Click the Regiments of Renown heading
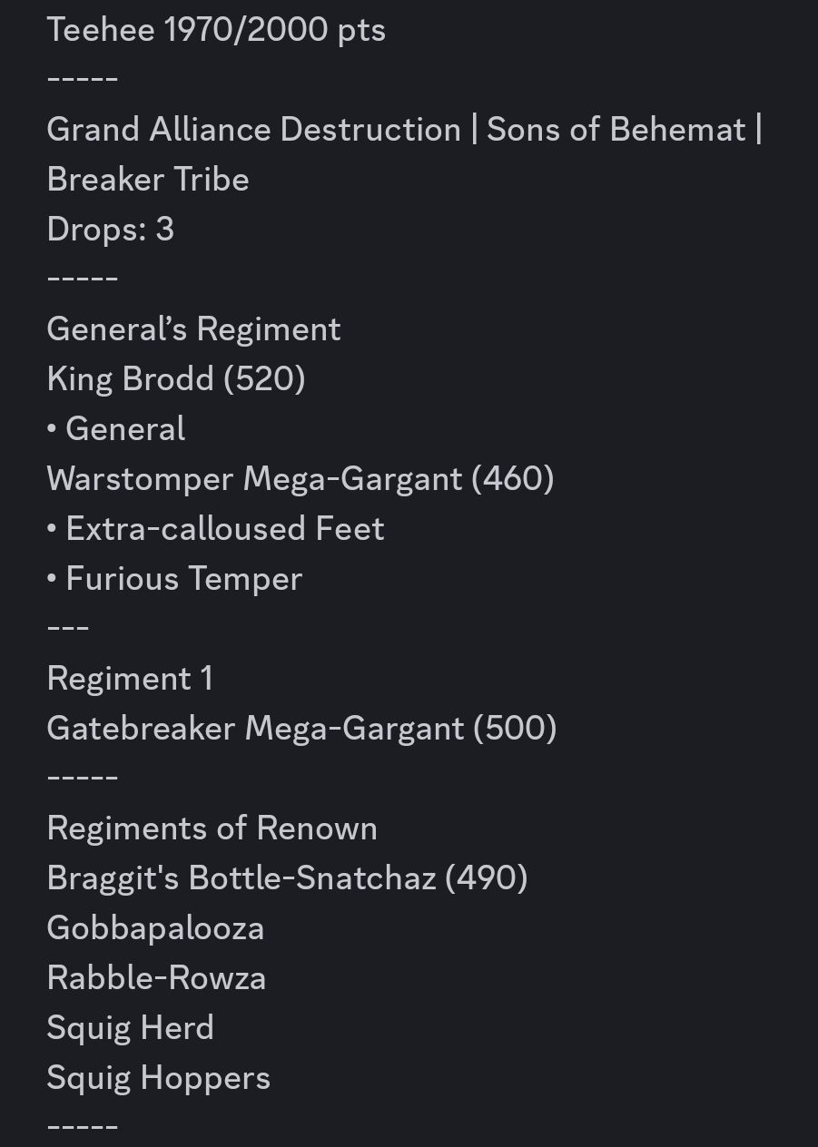The height and width of the screenshot is (1147, 818). (212, 828)
